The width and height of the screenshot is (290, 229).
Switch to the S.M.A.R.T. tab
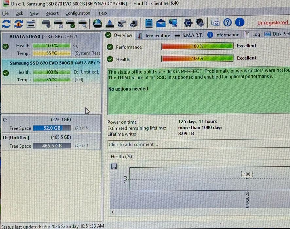189,35
